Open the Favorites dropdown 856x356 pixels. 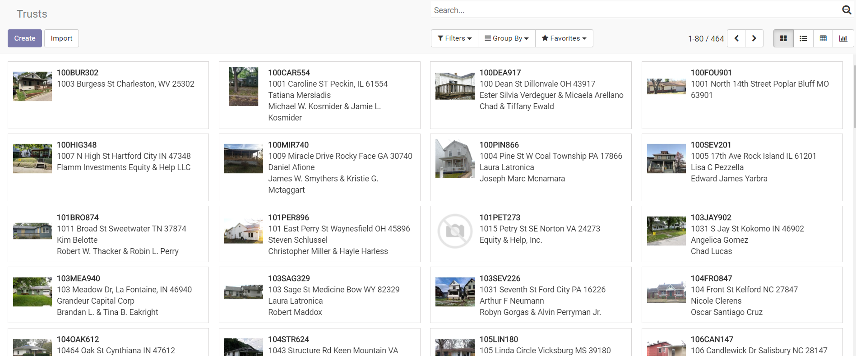564,38
